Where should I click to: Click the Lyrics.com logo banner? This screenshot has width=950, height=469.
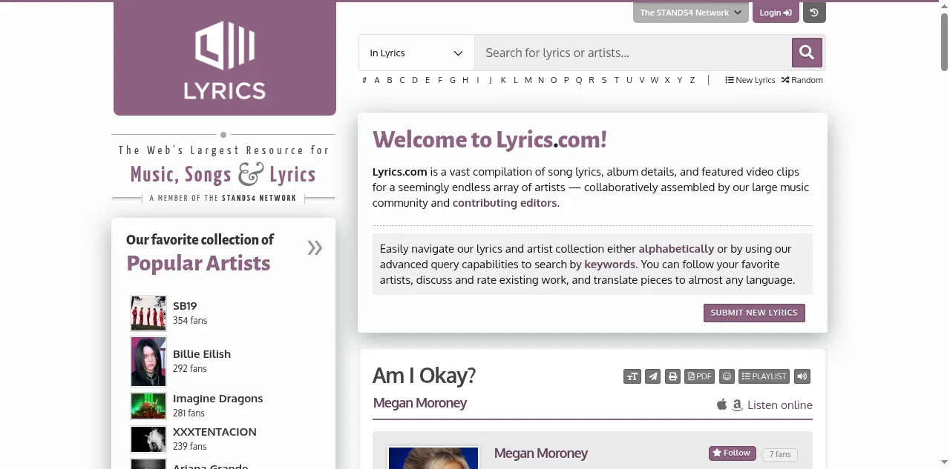tap(225, 59)
